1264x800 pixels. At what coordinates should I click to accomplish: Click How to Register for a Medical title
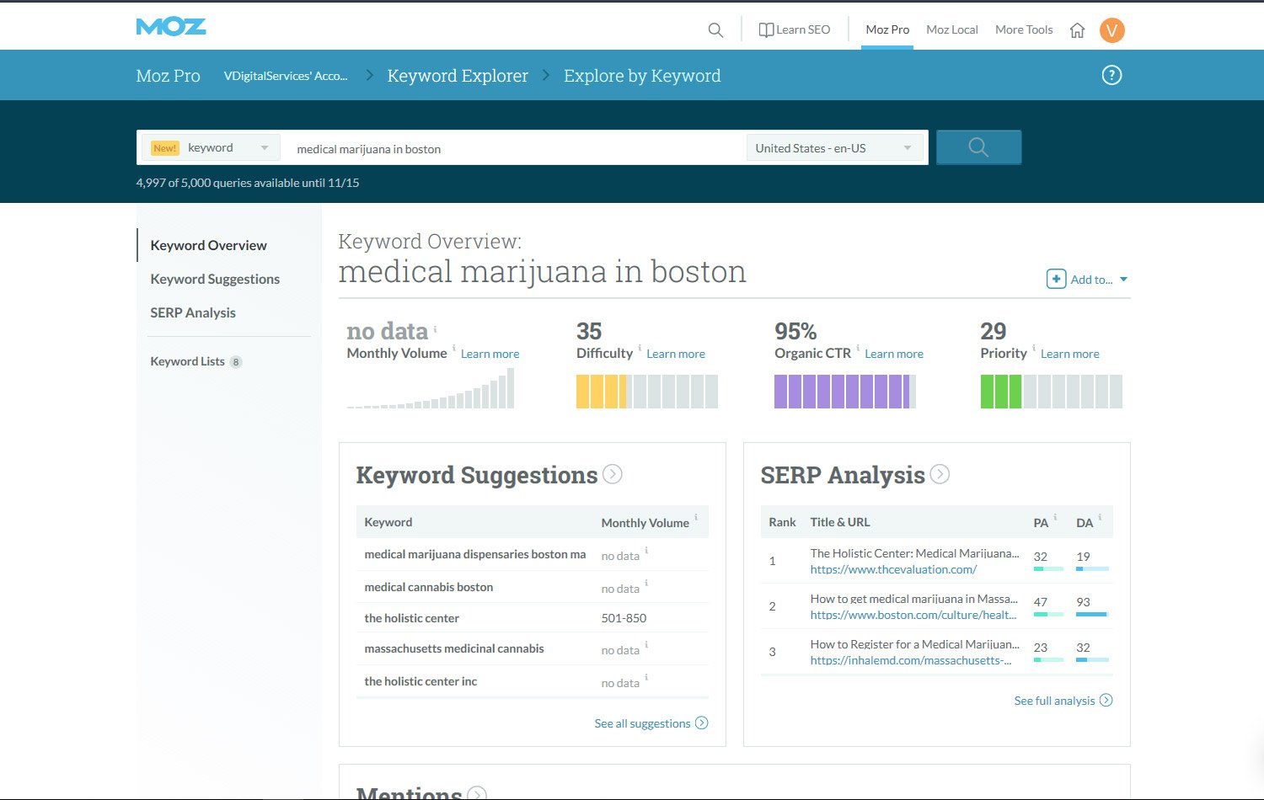[x=914, y=644]
